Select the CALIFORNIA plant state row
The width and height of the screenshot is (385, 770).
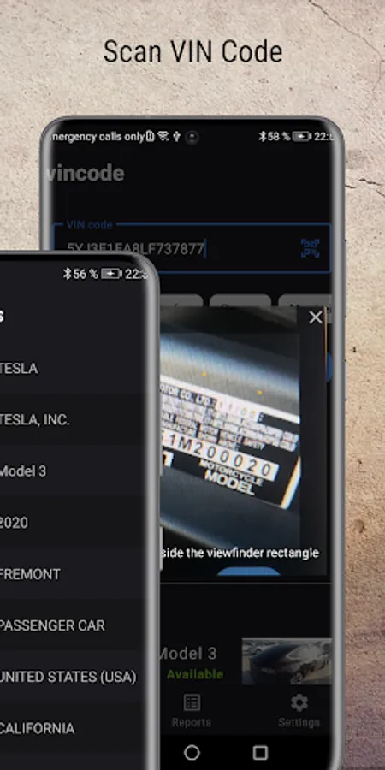pyautogui.click(x=73, y=728)
